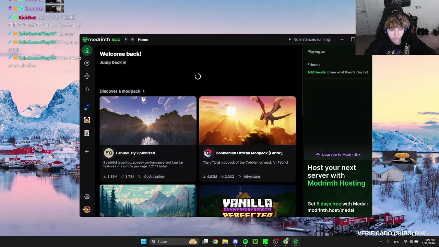Open Cobblemon Official Modpack banner image

click(x=248, y=120)
